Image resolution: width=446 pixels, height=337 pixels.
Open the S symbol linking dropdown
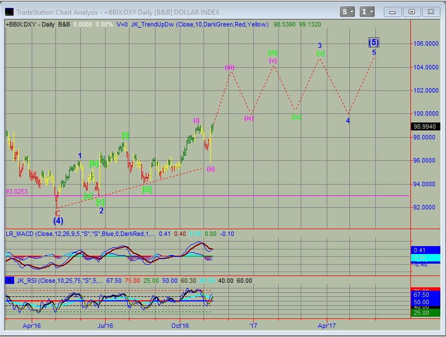pyautogui.click(x=348, y=11)
